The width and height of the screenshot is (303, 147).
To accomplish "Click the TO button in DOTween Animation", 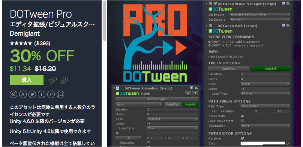I will point(128,138).
